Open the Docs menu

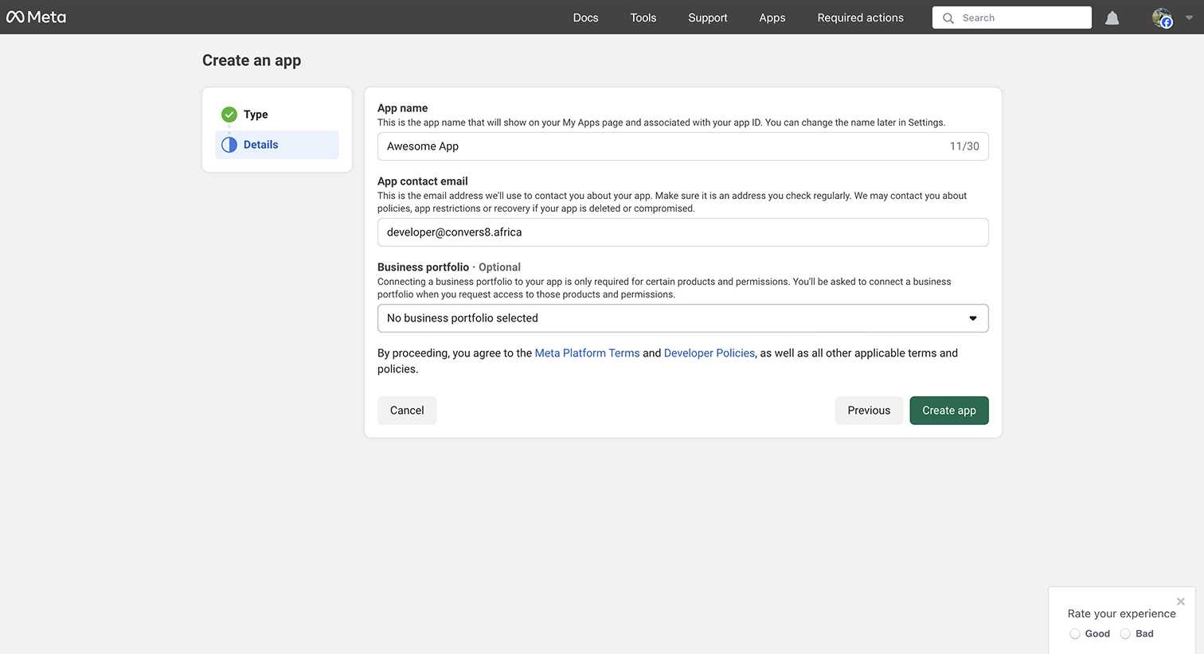click(x=585, y=17)
